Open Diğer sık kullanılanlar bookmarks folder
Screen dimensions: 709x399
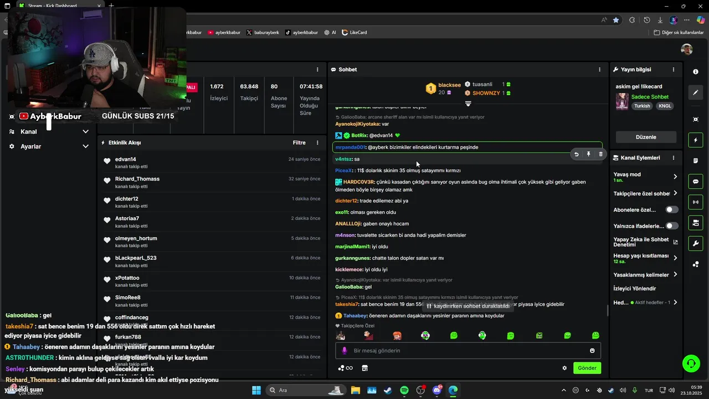(679, 33)
